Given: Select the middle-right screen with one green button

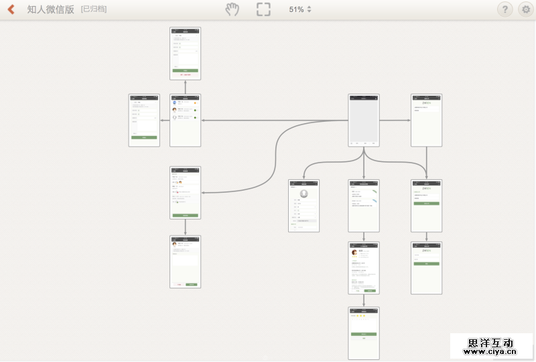Looking at the screenshot, I should 426,205.
